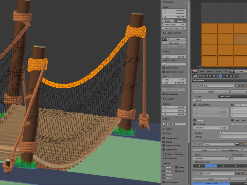Click the Array modifier type icon
This screenshot has height=185, width=247.
[200, 86]
